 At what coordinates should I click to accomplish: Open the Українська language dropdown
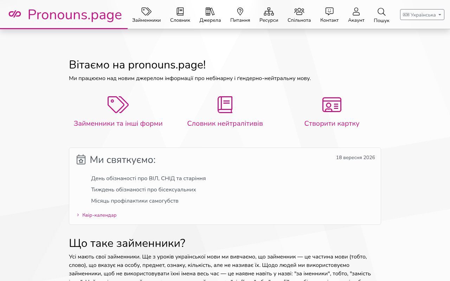click(422, 15)
